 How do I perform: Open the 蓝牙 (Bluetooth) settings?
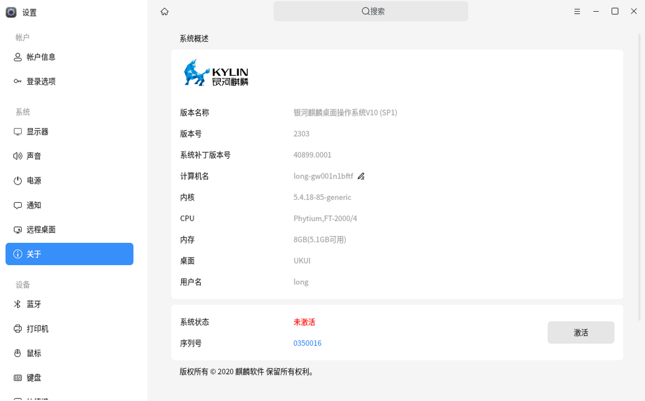point(32,304)
